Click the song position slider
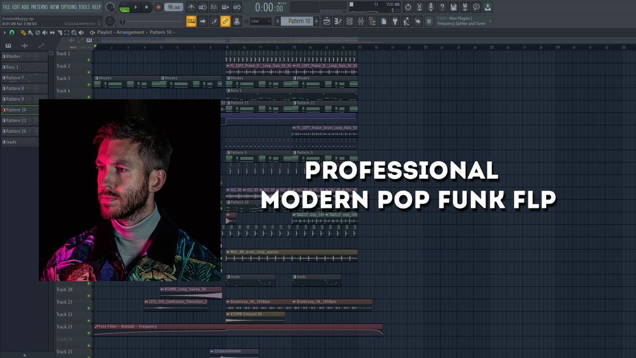The width and height of the screenshot is (636, 358). pos(150,22)
